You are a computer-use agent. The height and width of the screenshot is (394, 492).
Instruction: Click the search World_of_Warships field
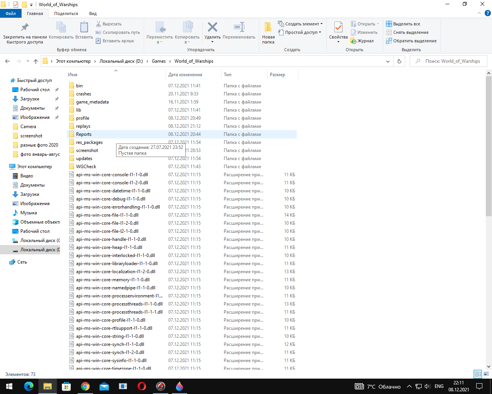(449, 61)
